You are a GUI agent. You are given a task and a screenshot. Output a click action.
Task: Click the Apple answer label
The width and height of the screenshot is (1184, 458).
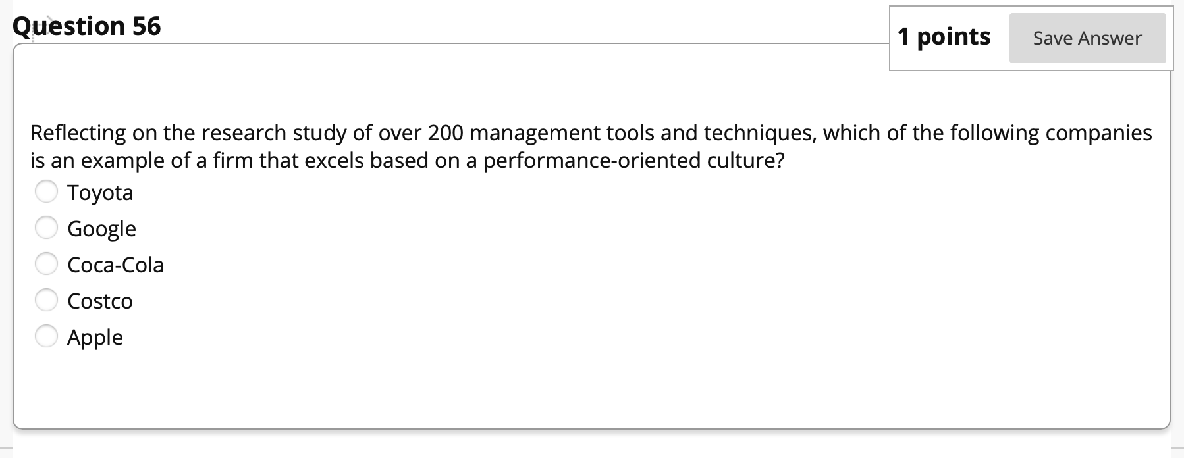(x=95, y=337)
